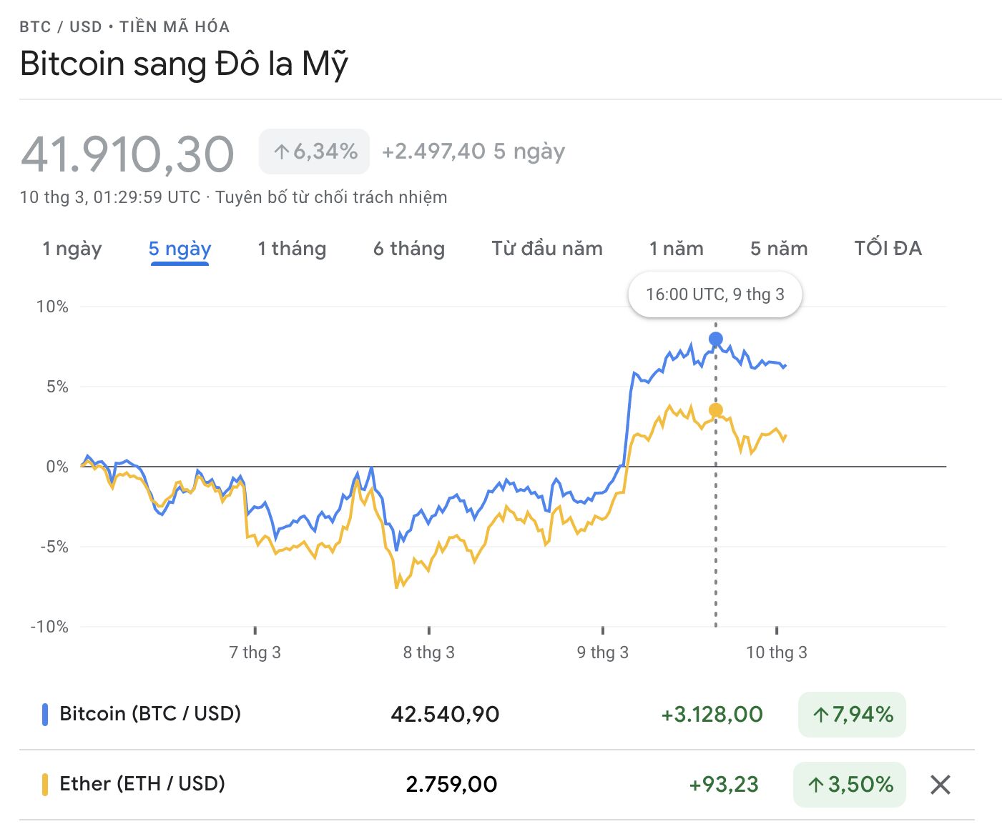Click the 3,50% Ether change badge

tap(850, 785)
